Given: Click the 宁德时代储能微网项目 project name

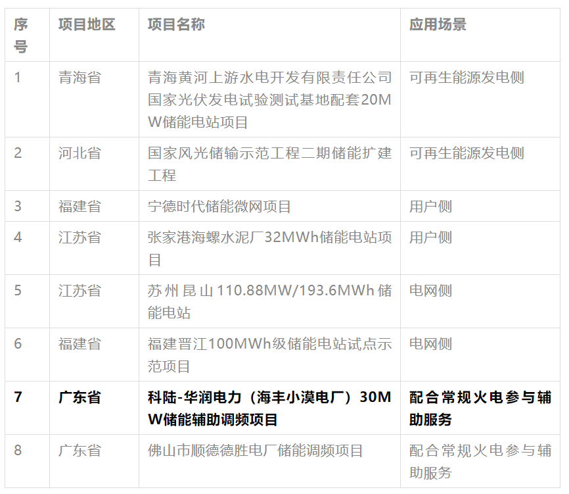Looking at the screenshot, I should [x=219, y=207].
